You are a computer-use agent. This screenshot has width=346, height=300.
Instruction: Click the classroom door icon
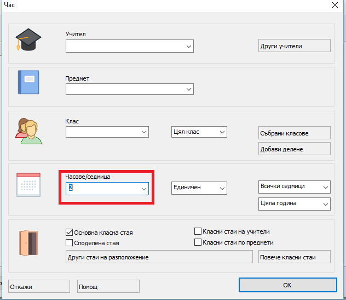coord(28,241)
